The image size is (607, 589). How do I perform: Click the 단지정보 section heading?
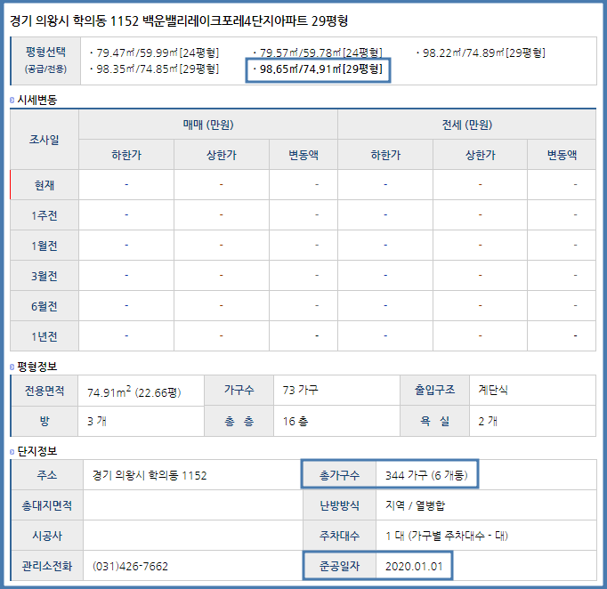tap(37, 451)
